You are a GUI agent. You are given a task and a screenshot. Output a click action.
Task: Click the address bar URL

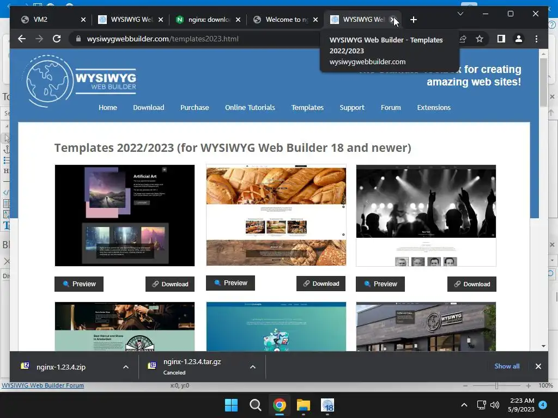[162, 39]
